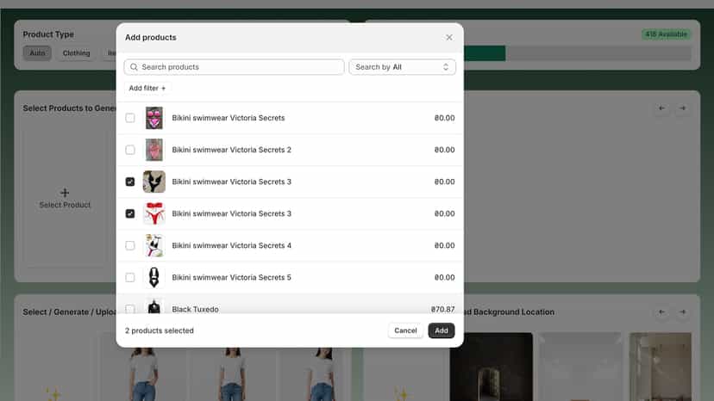The height and width of the screenshot is (401, 714).
Task: Click 'Bikini swimwear Victoria Secrets 2' text
Action: click(x=231, y=150)
